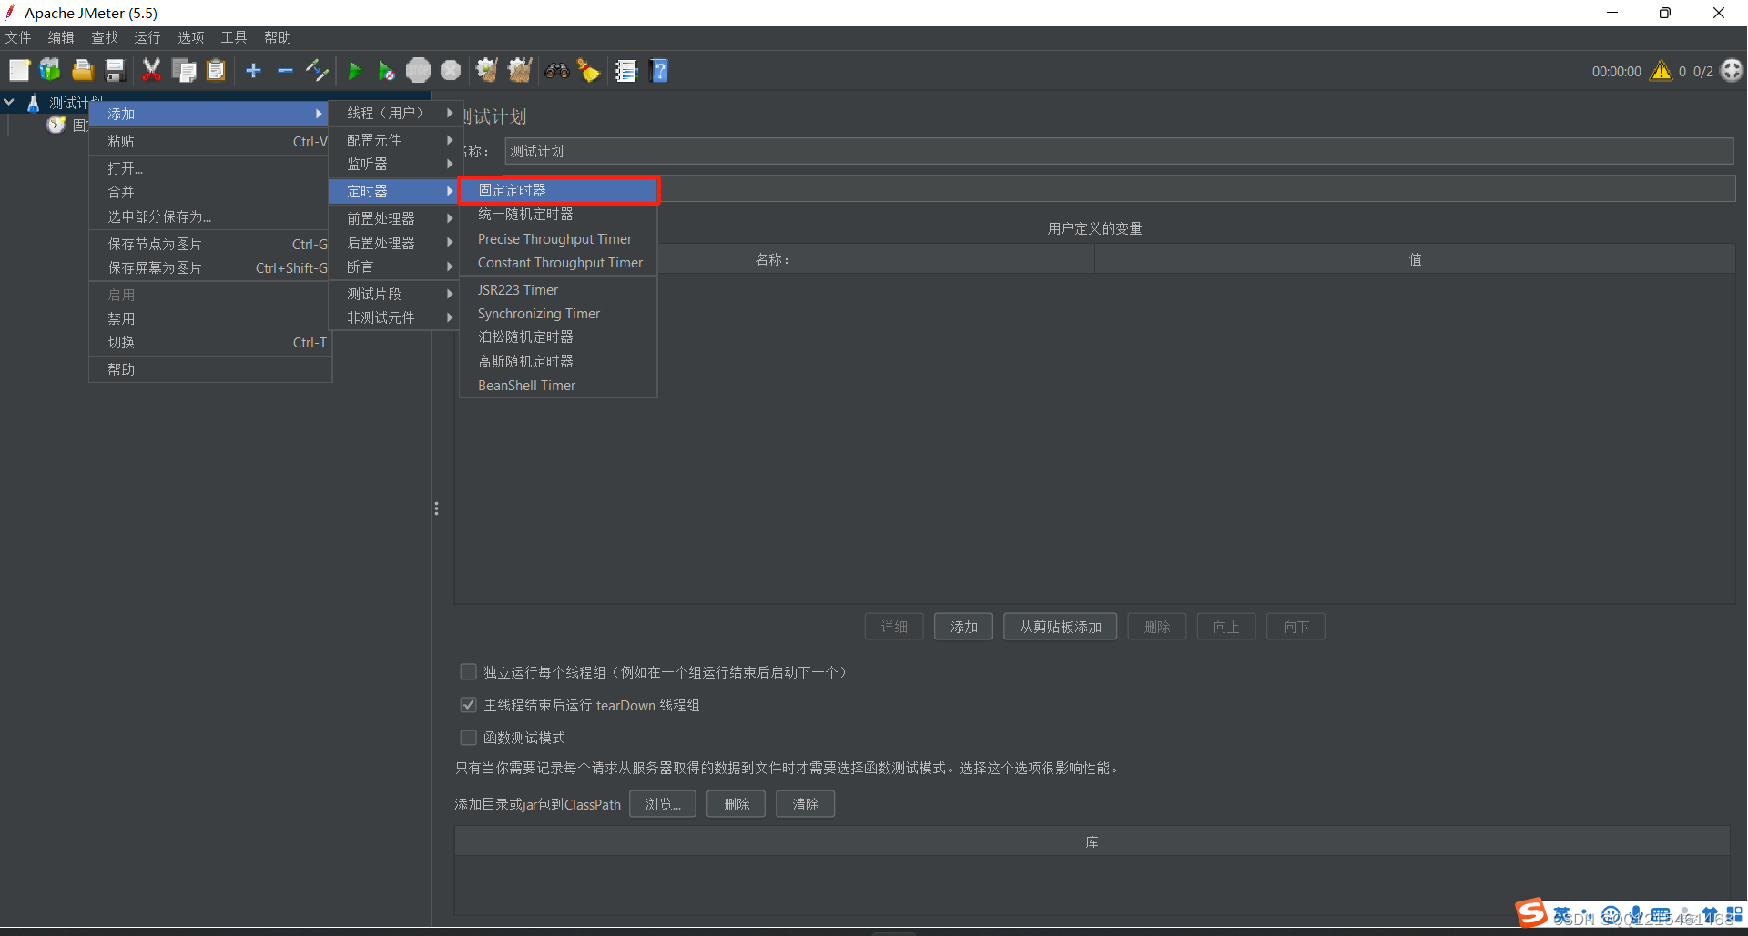Start the test with the green play icon
The width and height of the screenshot is (1748, 936).
354,70
